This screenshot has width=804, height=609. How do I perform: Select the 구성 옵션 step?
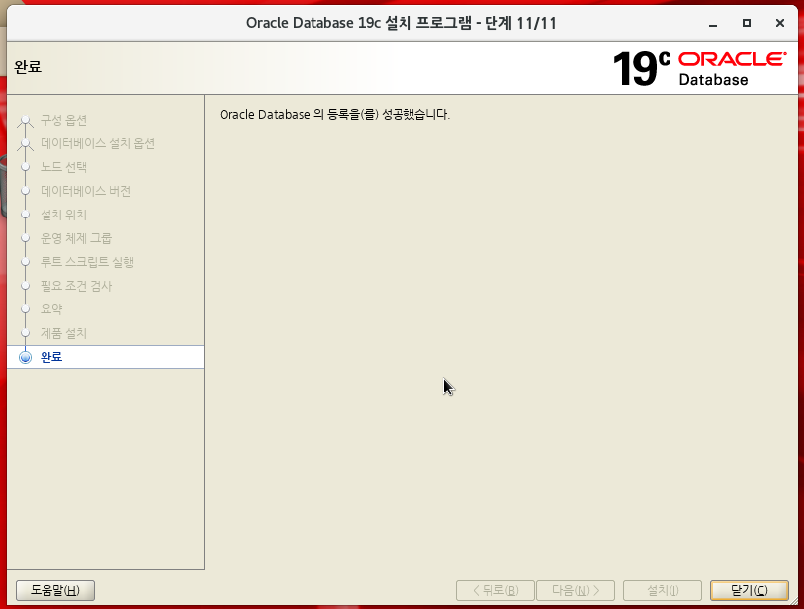[x=63, y=120]
